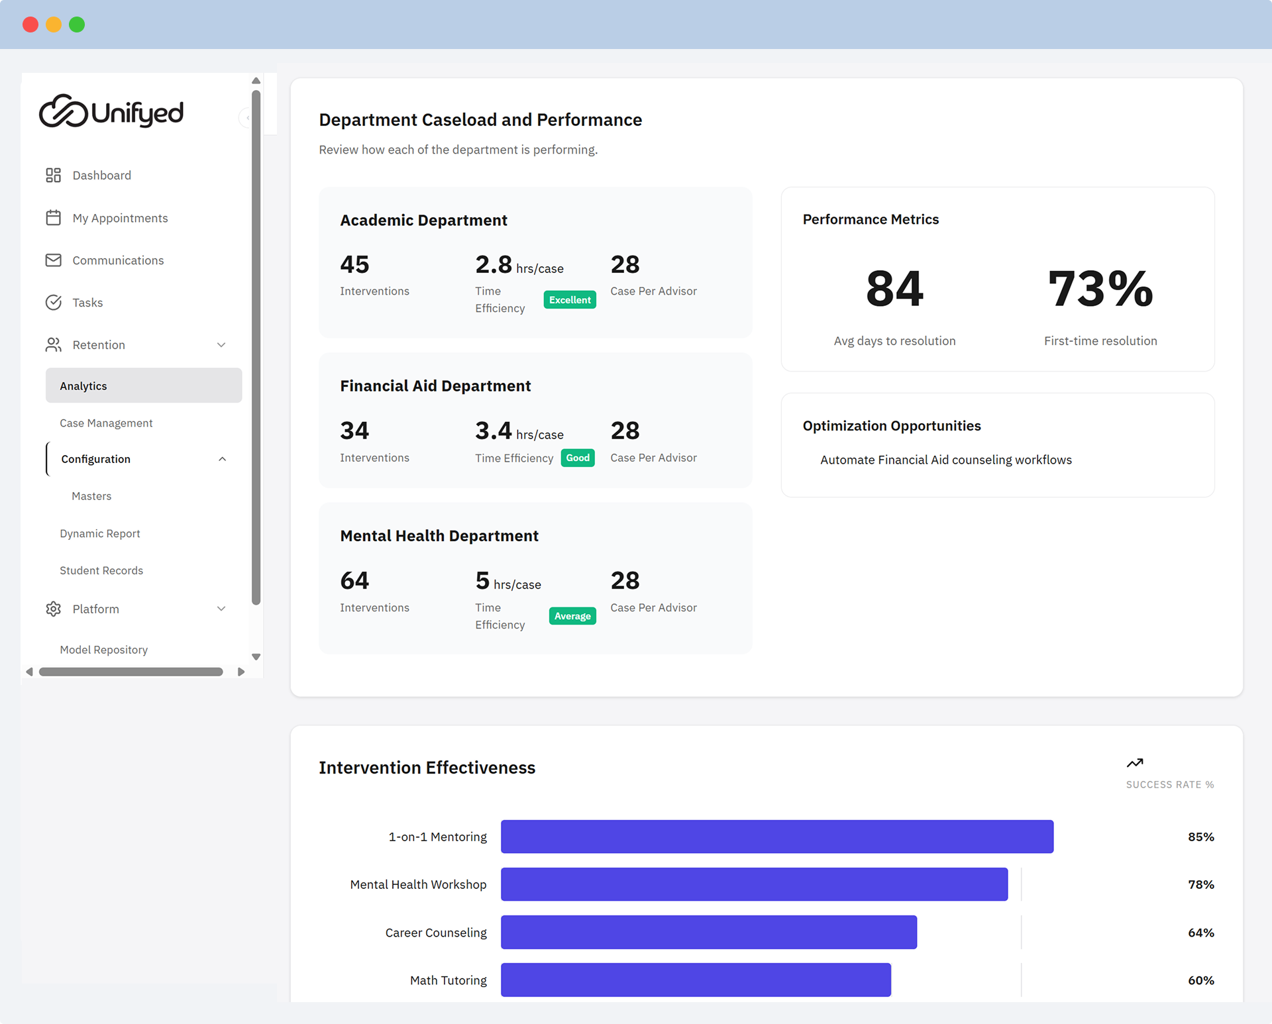1272x1024 pixels.
Task: Click the 73% first-time resolution value
Action: click(1100, 289)
